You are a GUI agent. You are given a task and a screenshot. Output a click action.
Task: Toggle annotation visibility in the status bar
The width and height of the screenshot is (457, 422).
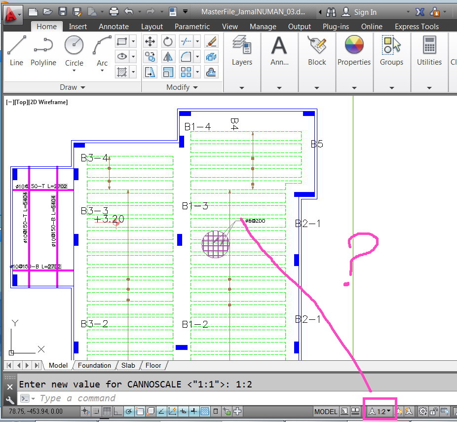click(399, 411)
